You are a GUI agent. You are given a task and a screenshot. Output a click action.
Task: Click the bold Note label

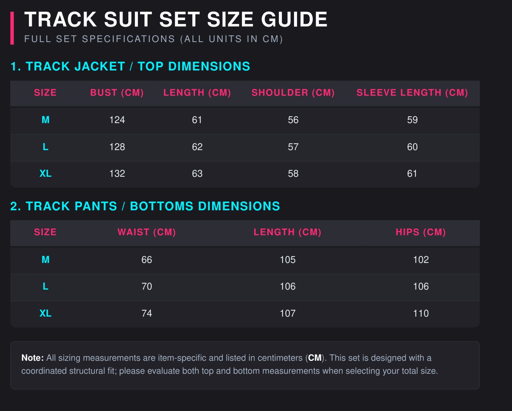coord(33,358)
